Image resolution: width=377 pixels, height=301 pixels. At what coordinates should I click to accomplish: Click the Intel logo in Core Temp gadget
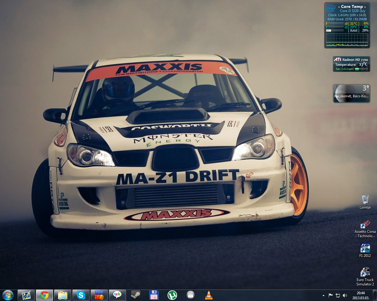pos(331,8)
